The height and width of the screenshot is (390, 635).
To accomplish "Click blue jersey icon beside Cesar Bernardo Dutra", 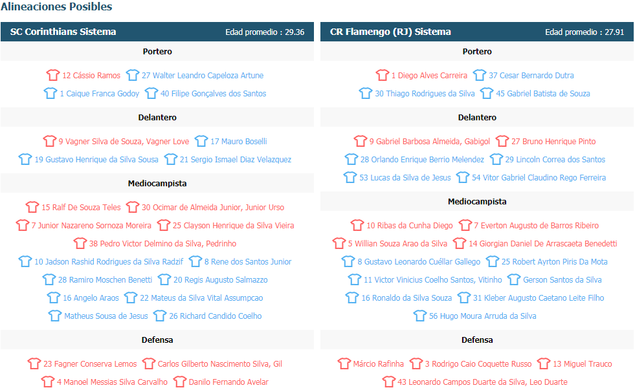I will point(480,75).
